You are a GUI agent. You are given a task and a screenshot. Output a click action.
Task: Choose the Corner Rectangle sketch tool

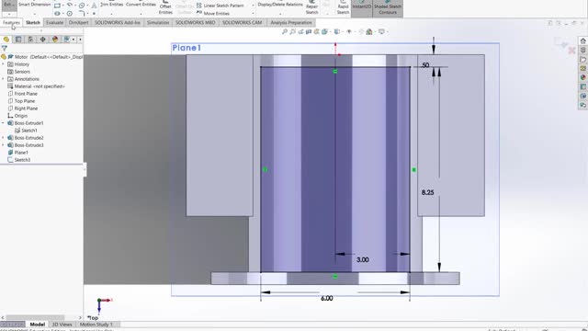pos(57,6)
